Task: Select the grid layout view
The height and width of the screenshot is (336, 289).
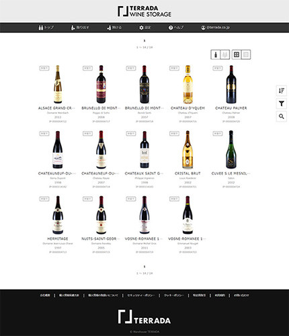Action: [237, 54]
